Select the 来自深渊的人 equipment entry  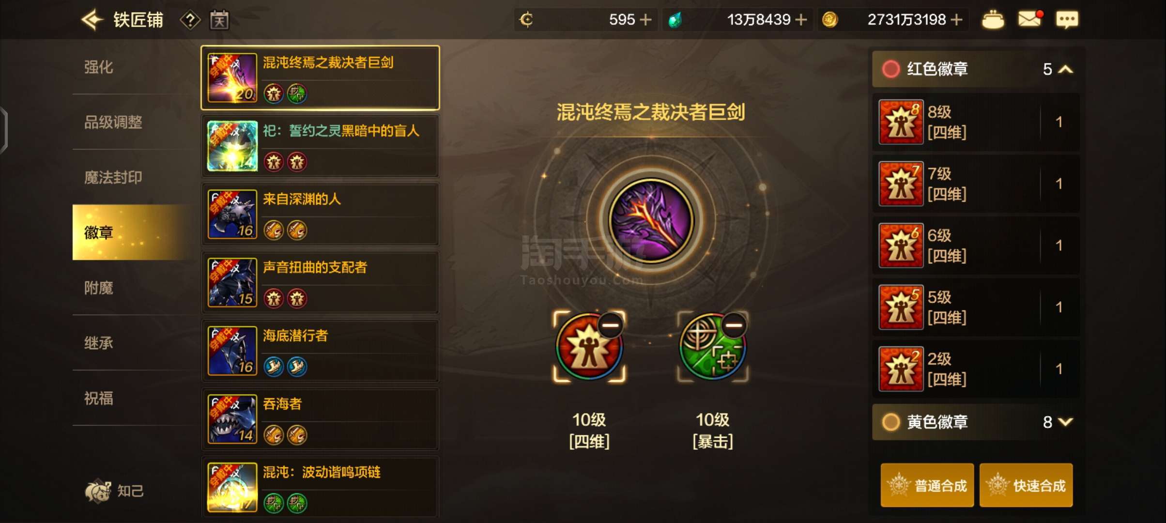(320, 215)
